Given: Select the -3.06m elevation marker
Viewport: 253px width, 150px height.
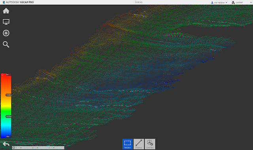Looking at the screenshot, I should (x=9, y=95).
